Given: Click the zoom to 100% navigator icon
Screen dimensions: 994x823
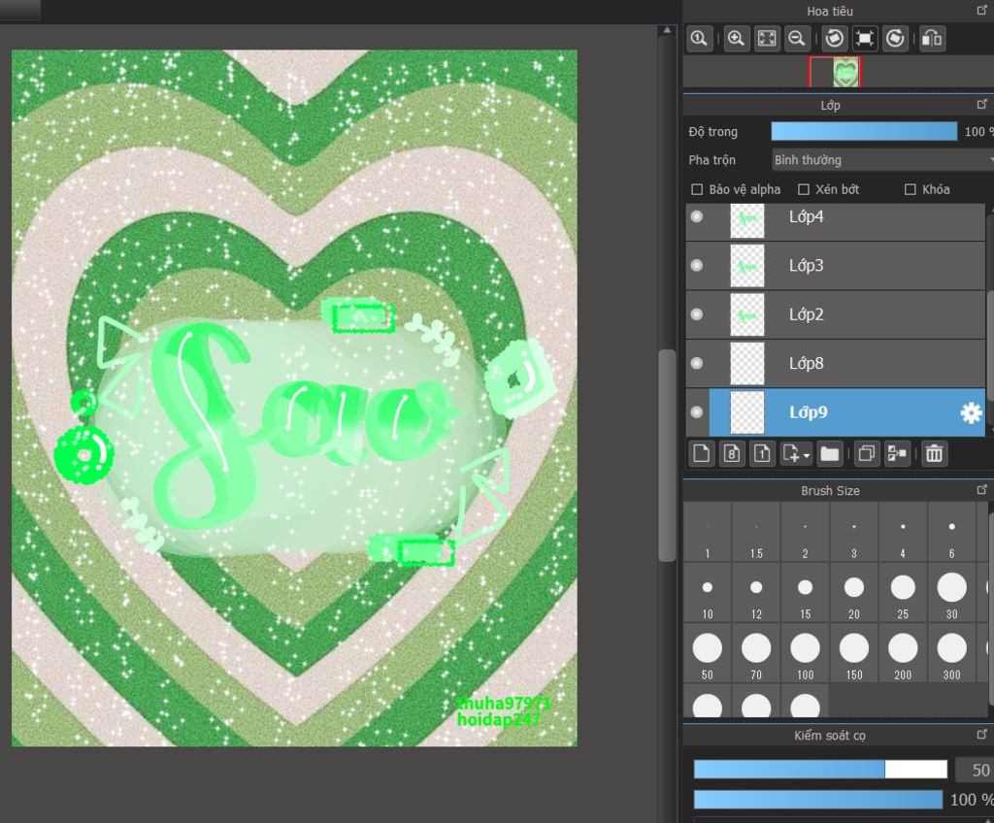Looking at the screenshot, I should [699, 39].
